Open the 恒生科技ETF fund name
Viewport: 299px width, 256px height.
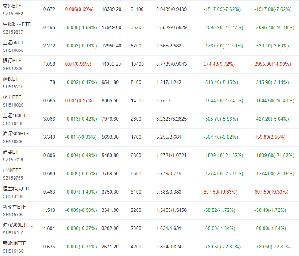tap(16, 189)
